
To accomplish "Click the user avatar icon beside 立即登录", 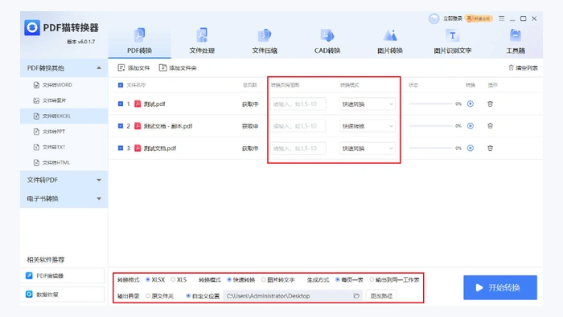I will [x=434, y=18].
